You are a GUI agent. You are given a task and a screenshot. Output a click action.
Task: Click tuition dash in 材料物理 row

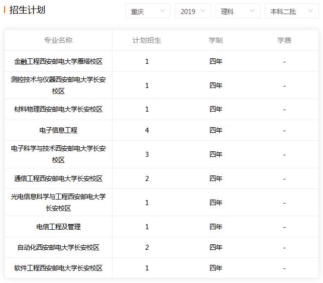coord(284,110)
